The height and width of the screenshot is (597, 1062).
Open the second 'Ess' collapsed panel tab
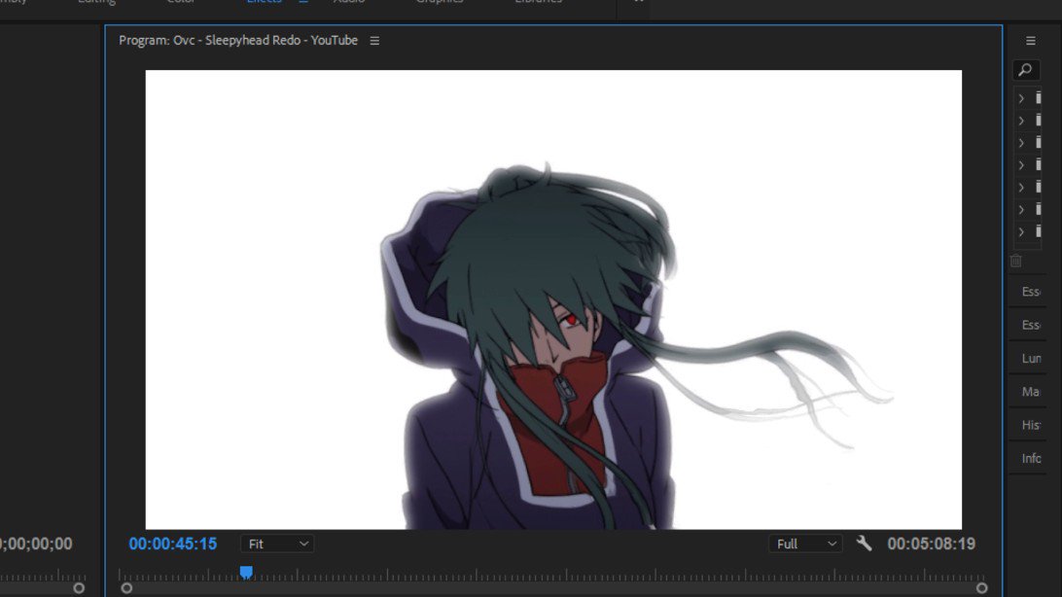click(1031, 325)
